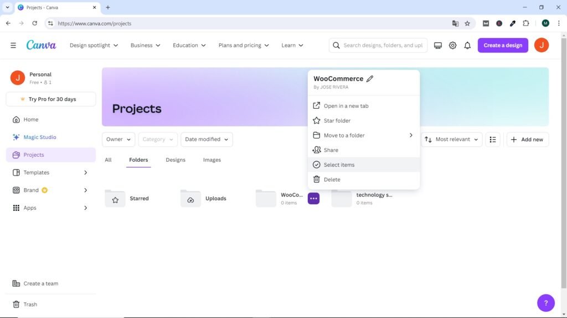Click Try Pro for 30 days

pyautogui.click(x=51, y=99)
